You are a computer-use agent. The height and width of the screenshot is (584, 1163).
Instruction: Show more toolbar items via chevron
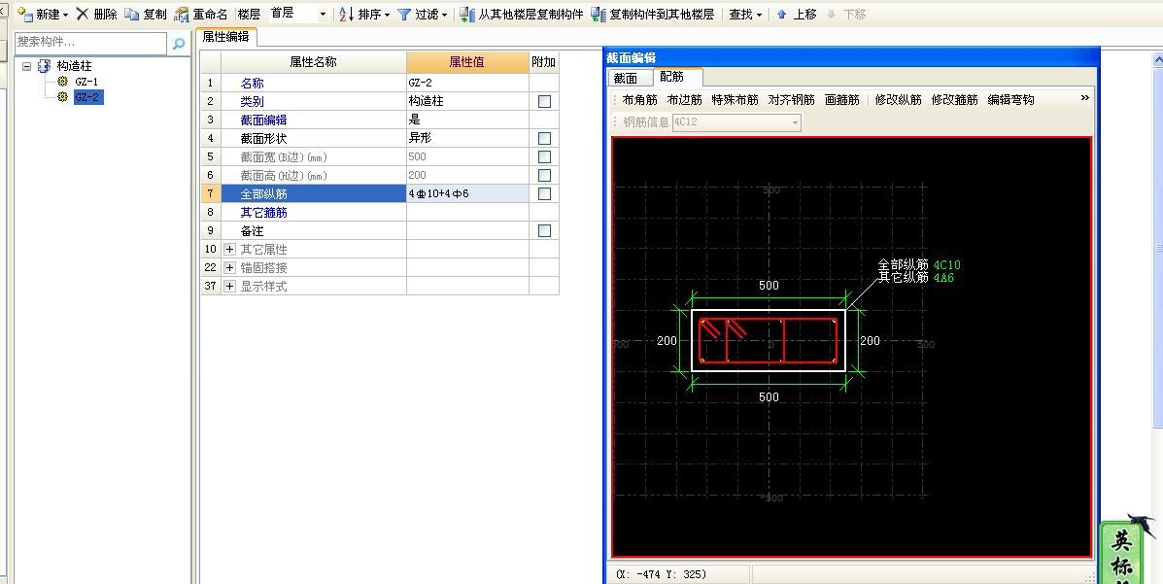pos(1085,98)
